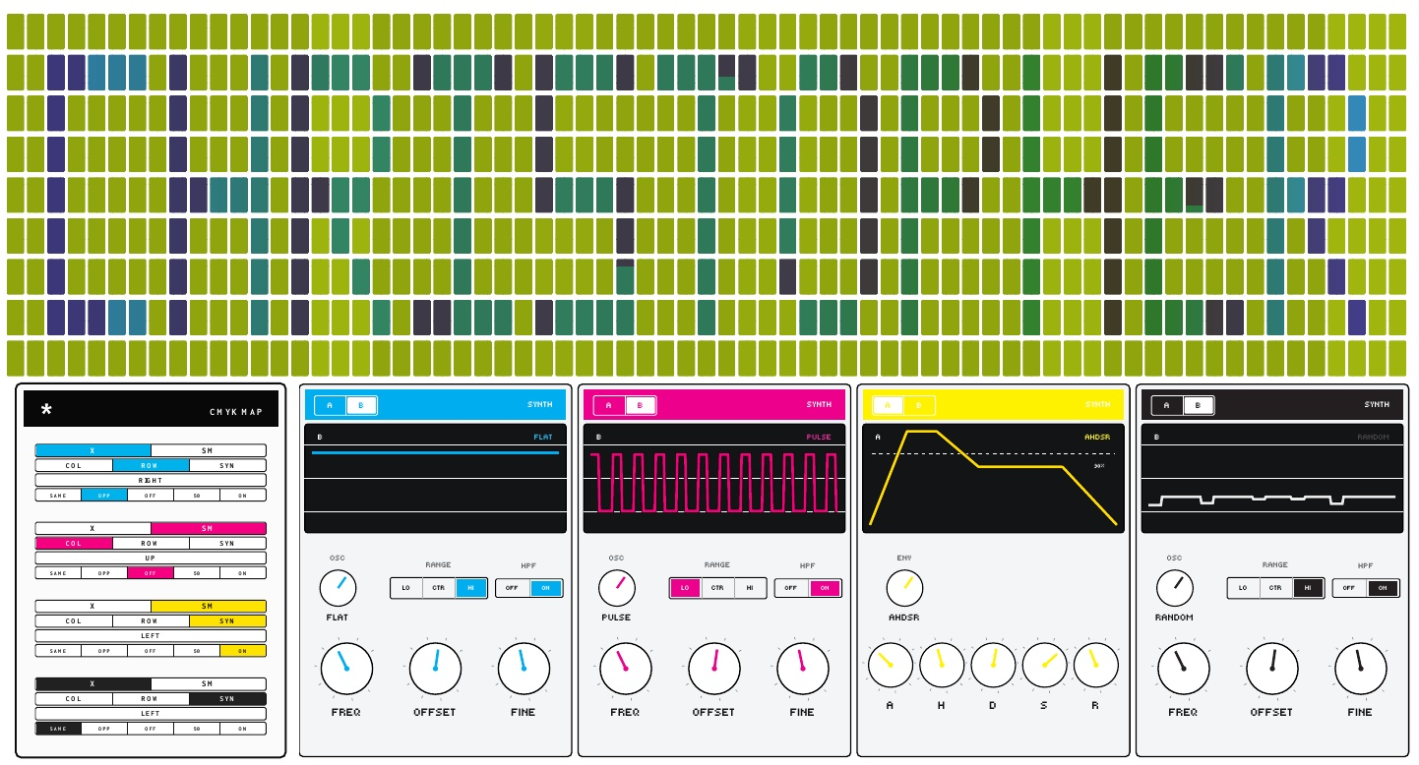This screenshot has width=1419, height=765.
Task: Click the magenta FREQ knob
Action: (x=625, y=669)
